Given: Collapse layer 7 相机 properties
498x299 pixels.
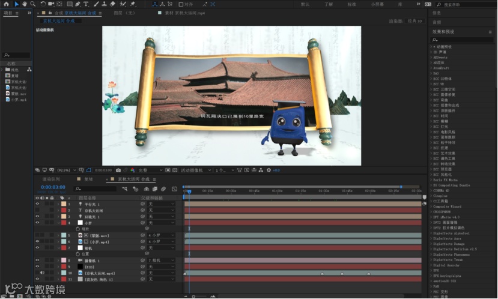Looking at the screenshot, I should (x=58, y=247).
